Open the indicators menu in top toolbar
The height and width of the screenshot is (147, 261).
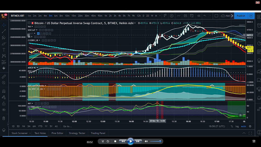click(179, 16)
